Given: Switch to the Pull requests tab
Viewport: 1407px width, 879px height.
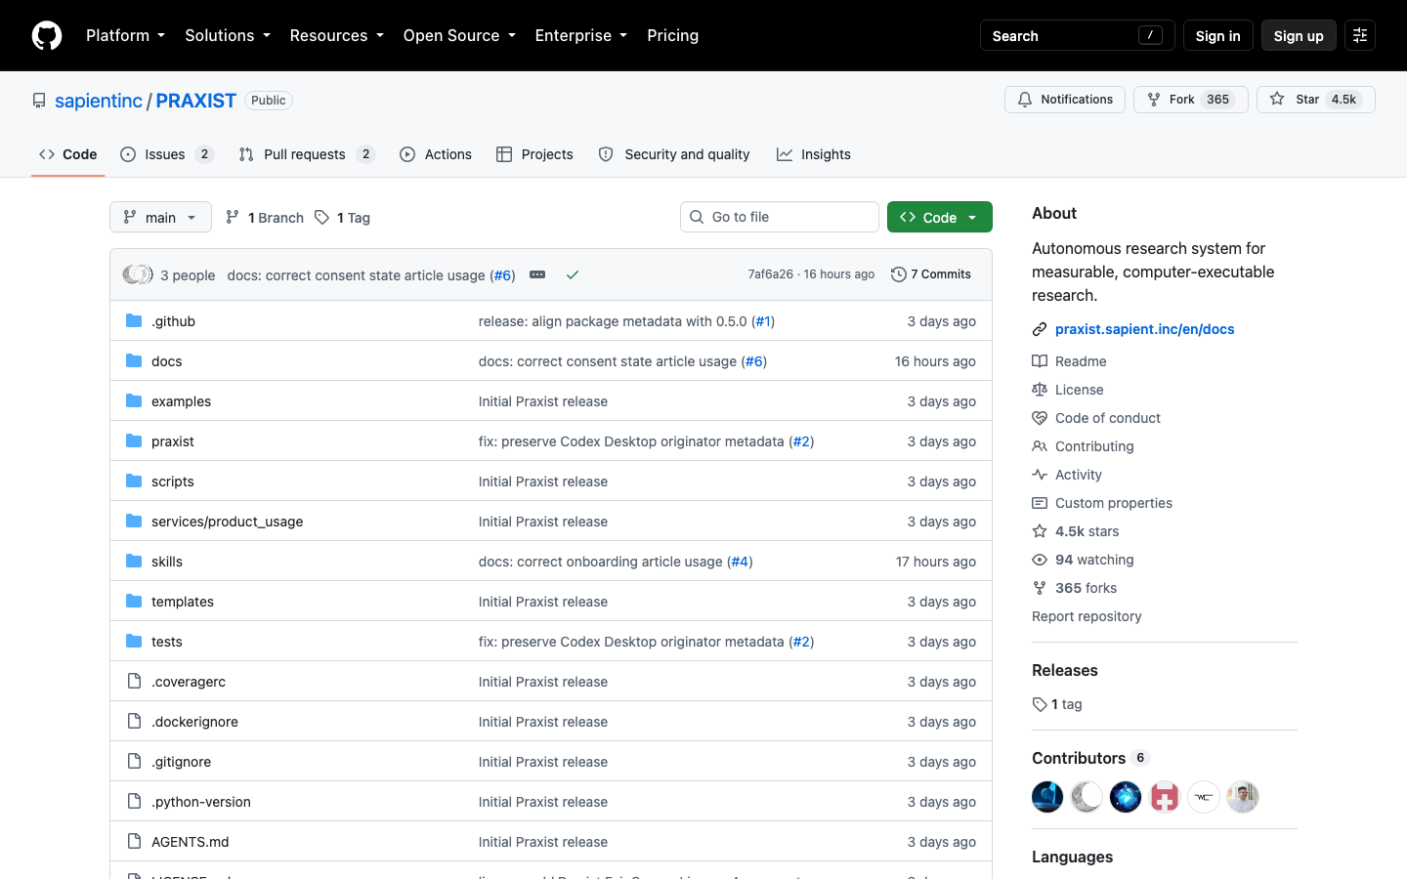Looking at the screenshot, I should click(306, 154).
